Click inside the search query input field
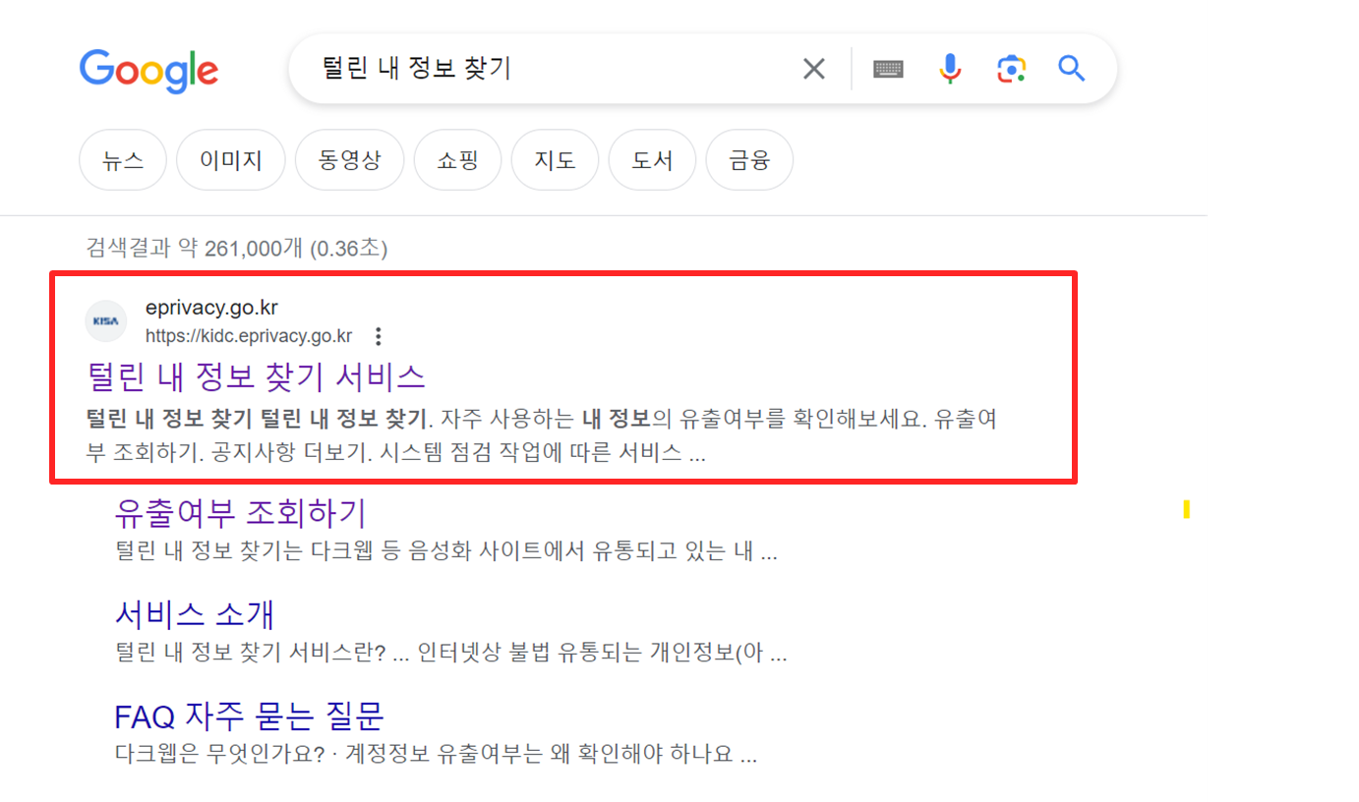 [541, 68]
